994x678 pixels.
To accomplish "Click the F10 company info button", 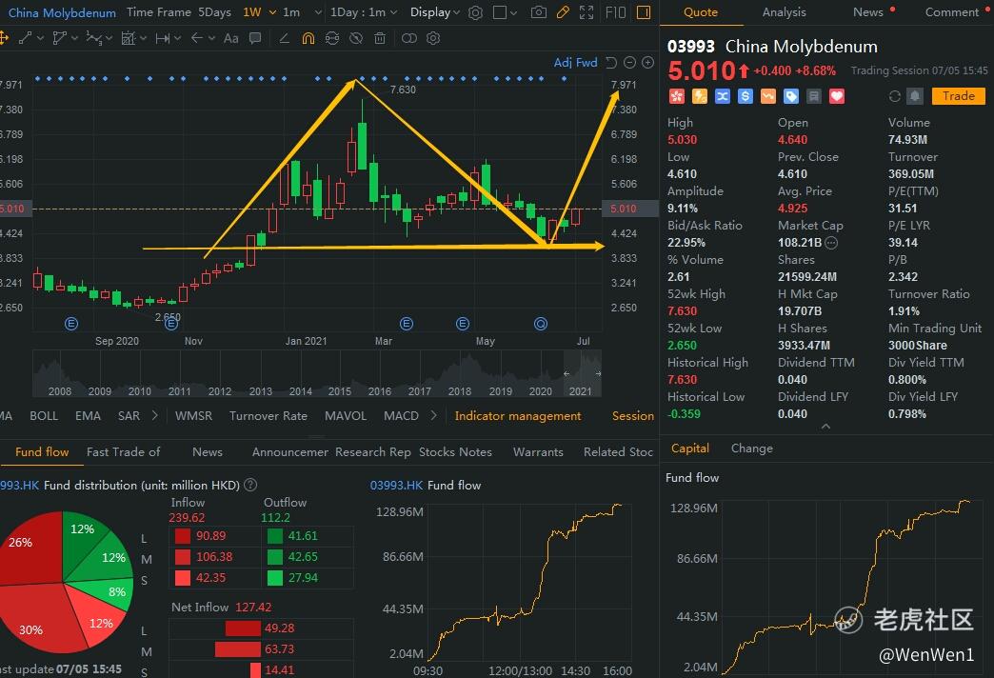I will tap(616, 12).
